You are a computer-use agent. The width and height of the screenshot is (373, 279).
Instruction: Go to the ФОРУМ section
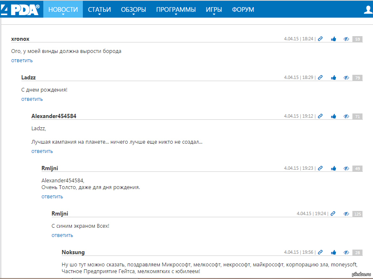tap(243, 10)
